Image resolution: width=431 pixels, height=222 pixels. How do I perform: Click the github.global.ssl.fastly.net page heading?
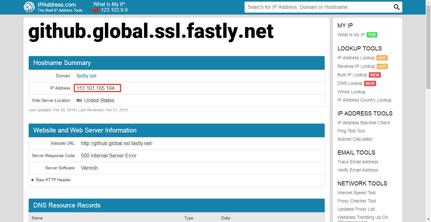tap(151, 32)
